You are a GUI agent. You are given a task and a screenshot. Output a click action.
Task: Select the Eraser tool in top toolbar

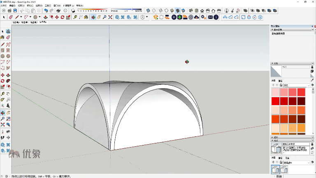[x=11, y=17]
